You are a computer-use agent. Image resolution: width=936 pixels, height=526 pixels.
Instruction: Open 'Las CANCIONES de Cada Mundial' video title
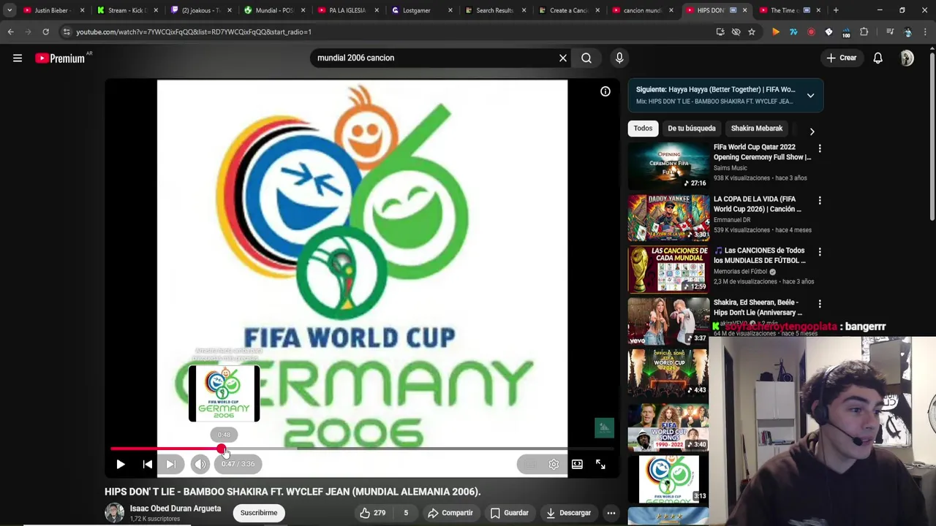pos(760,255)
